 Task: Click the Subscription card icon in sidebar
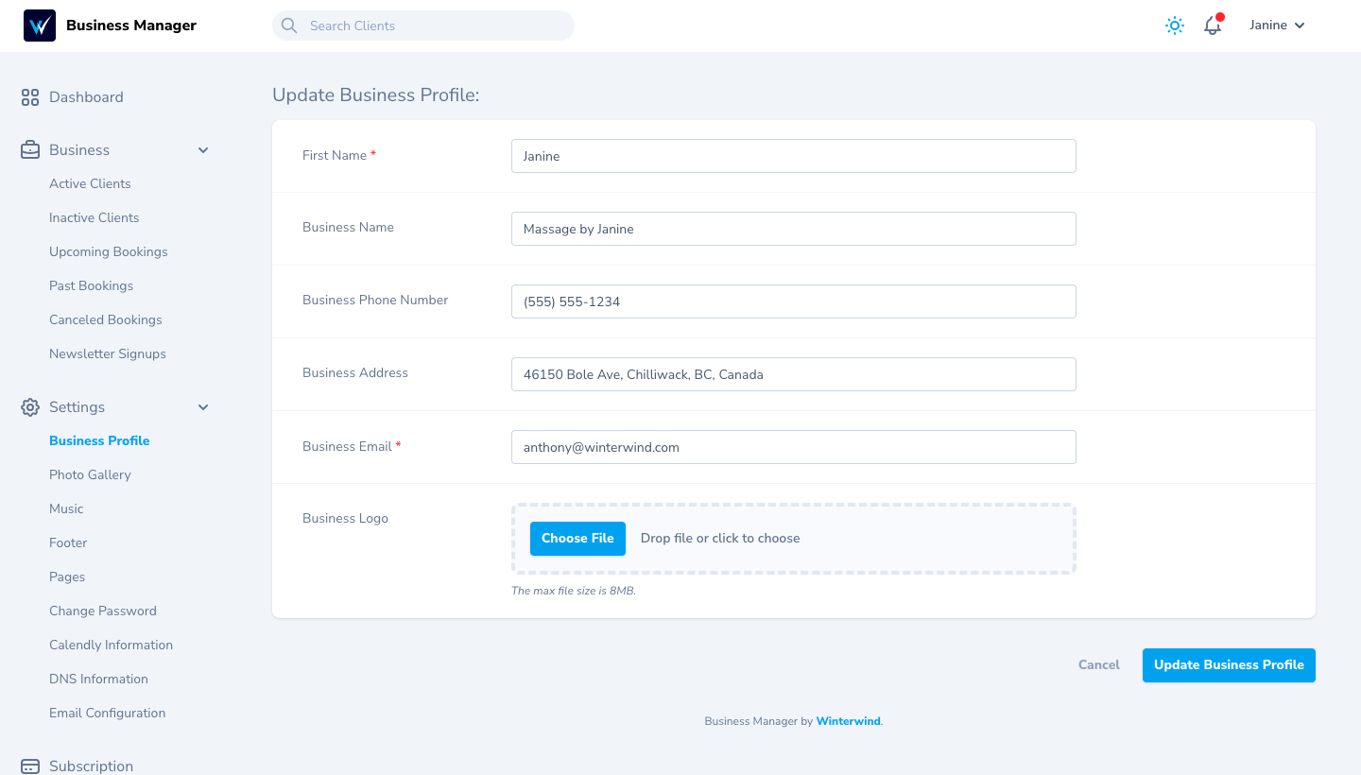tap(29, 764)
